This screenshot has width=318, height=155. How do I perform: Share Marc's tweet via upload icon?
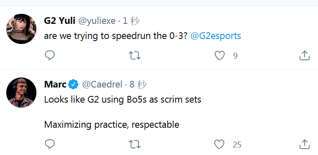305,144
